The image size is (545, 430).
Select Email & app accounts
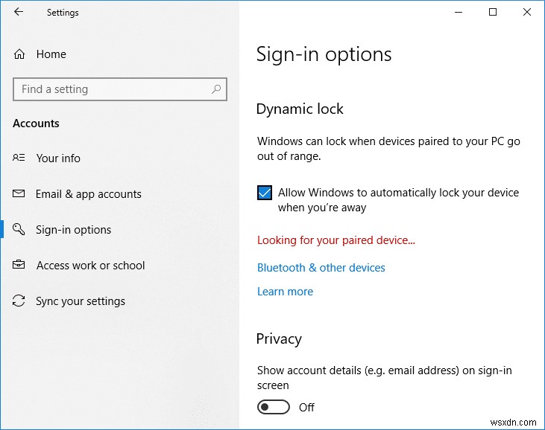[89, 194]
